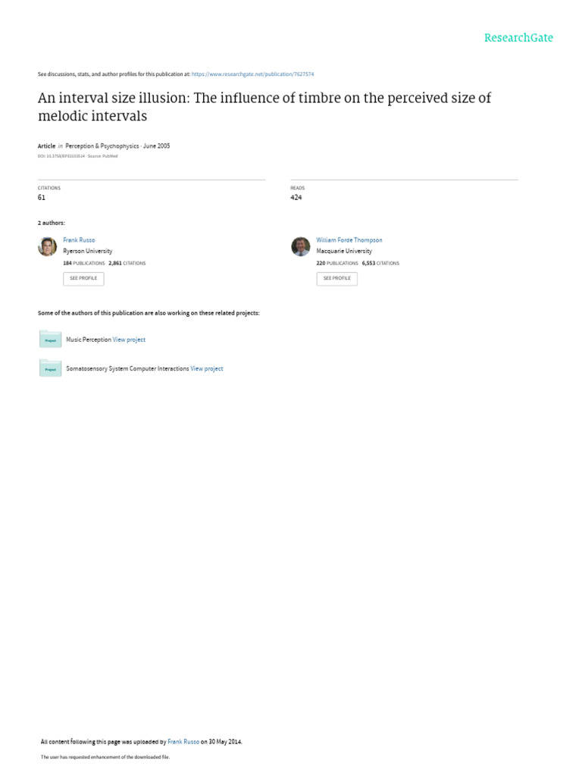
Task: Select the Perception & Psychophysics journal name
Action: click(x=102, y=146)
